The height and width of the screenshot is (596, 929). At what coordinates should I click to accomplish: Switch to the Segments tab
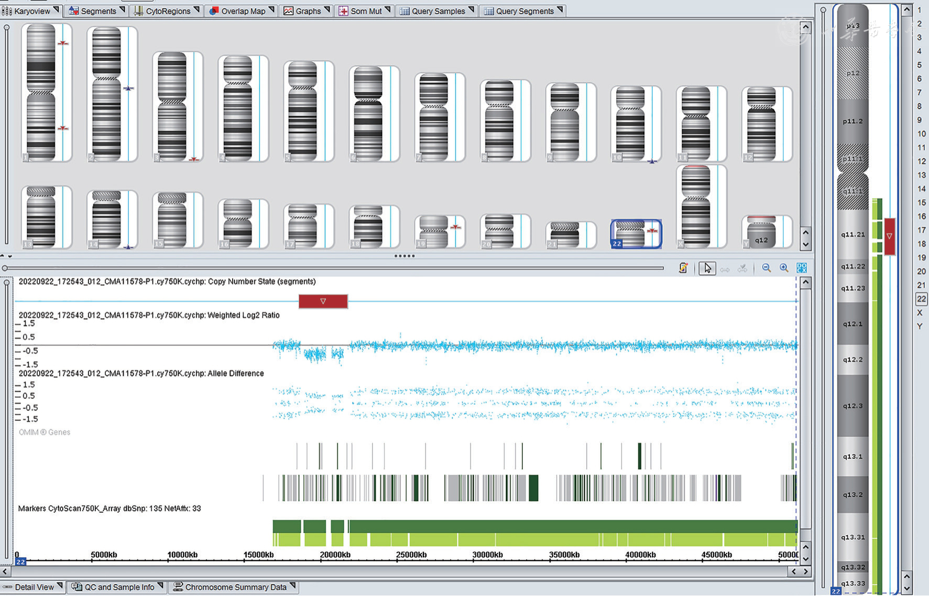(97, 11)
